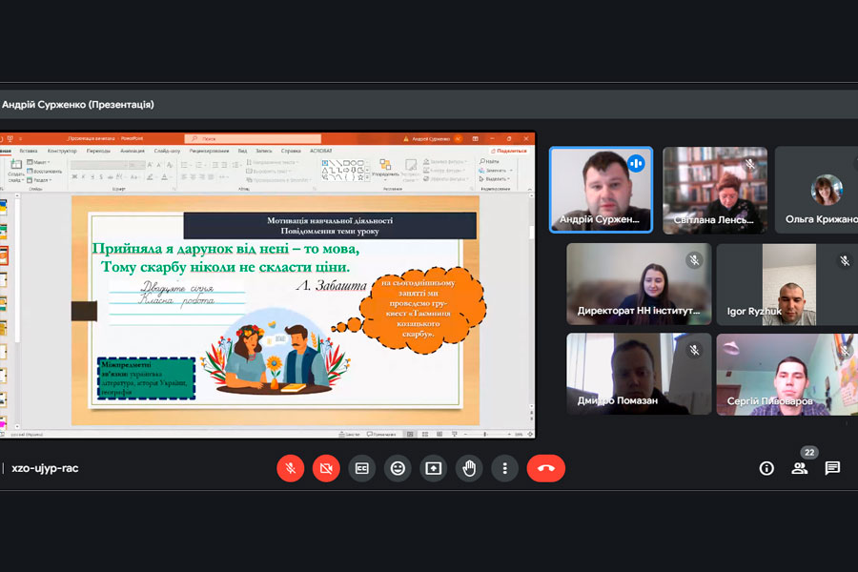Switch to Normal view in status bar
Image resolution: width=858 pixels, height=572 pixels.
[x=410, y=434]
